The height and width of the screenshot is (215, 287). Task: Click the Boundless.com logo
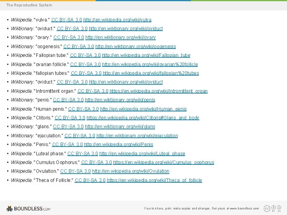[28, 208]
